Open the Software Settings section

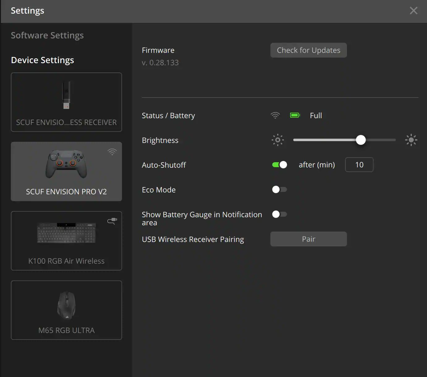(47, 35)
